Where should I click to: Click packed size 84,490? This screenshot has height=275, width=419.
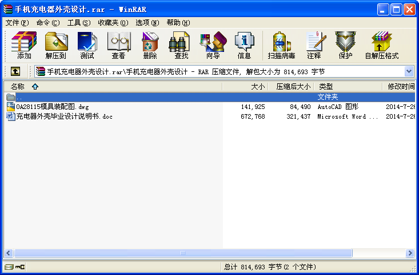[x=300, y=107]
